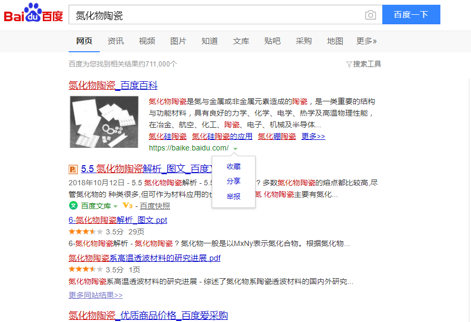Switch to the 地图 tab

coord(335,41)
